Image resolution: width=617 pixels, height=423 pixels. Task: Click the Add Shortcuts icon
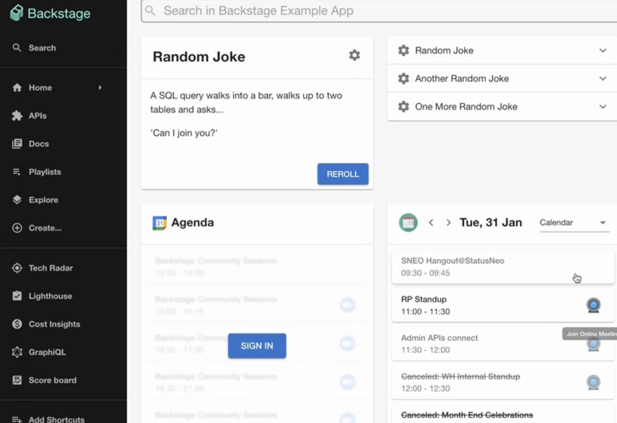click(x=17, y=419)
